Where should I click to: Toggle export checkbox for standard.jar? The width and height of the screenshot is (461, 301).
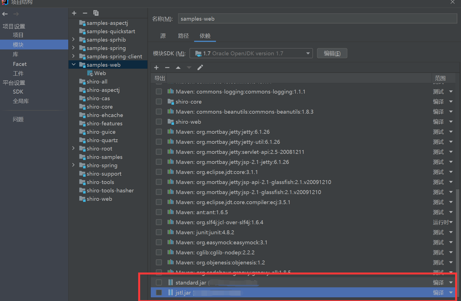pos(159,283)
